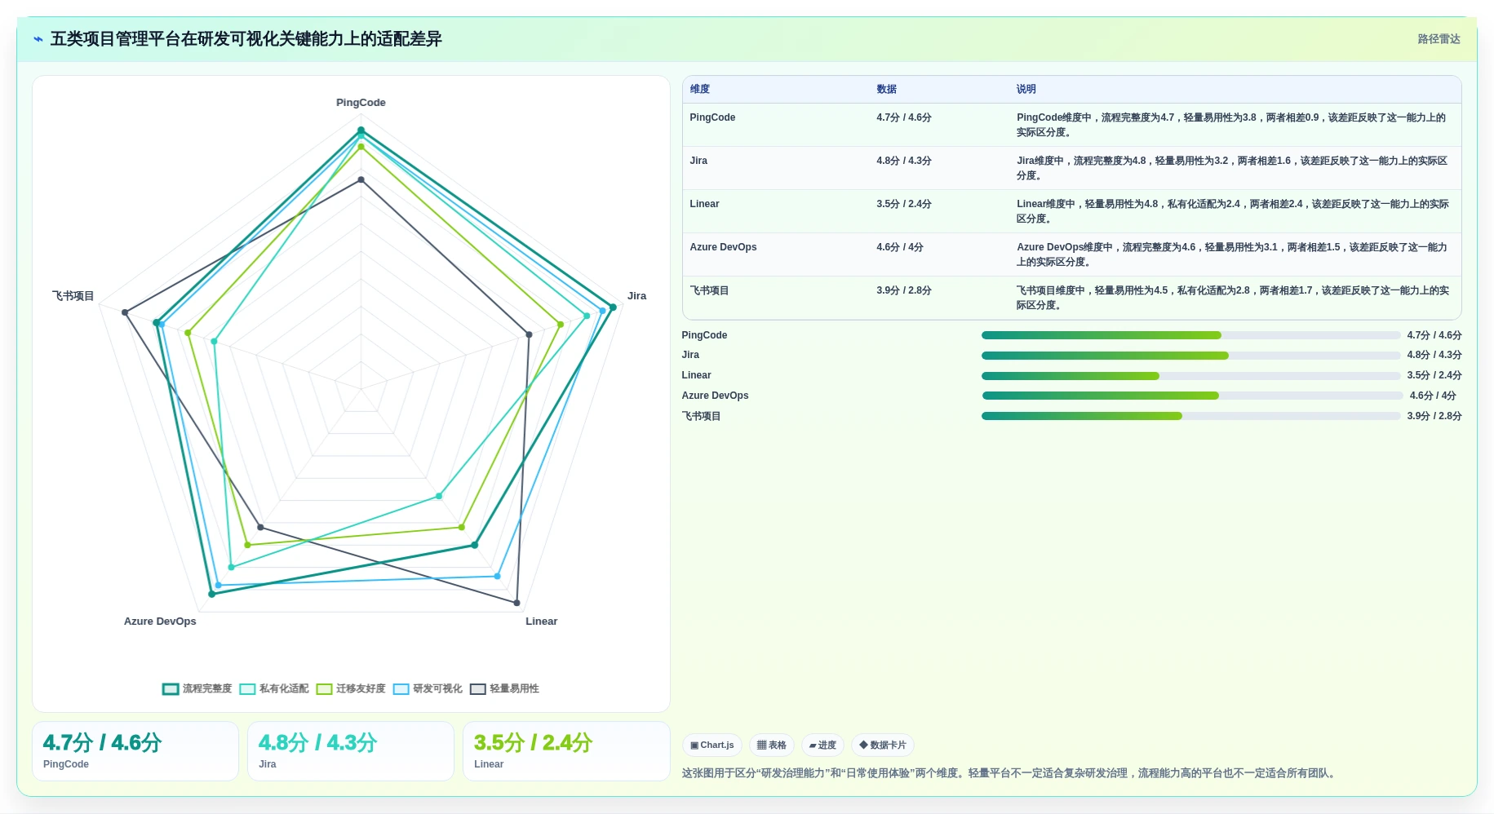
Task: Toggle the 轻量易用性 legend series
Action: point(504,688)
